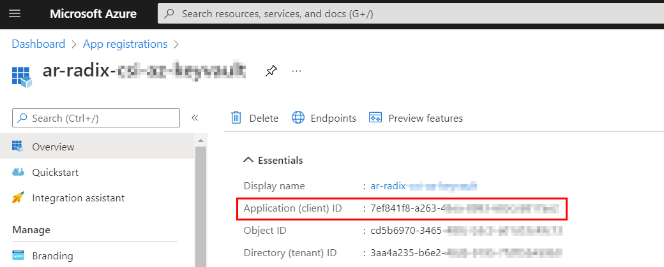Open Preview features
The image size is (664, 267).
click(x=416, y=119)
